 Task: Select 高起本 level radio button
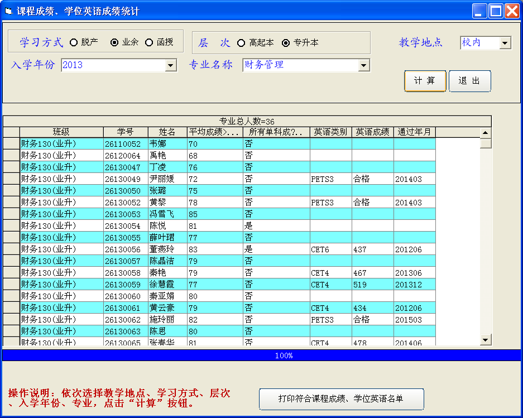(241, 43)
